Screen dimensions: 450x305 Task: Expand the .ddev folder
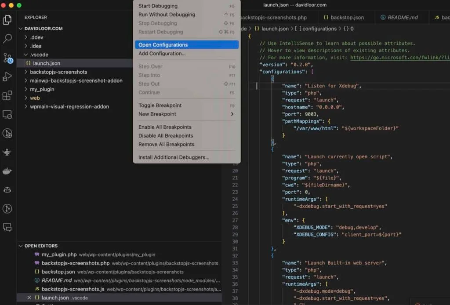[26, 37]
